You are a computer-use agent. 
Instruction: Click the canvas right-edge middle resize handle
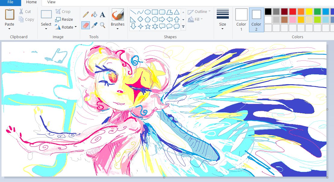327,109
